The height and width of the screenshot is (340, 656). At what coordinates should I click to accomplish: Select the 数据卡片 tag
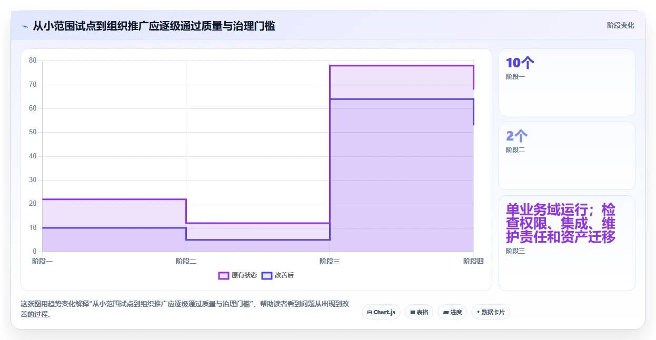(x=491, y=312)
